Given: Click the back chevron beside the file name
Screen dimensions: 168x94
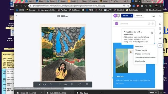Looking at the screenshot, I should pyautogui.click(x=17, y=16).
